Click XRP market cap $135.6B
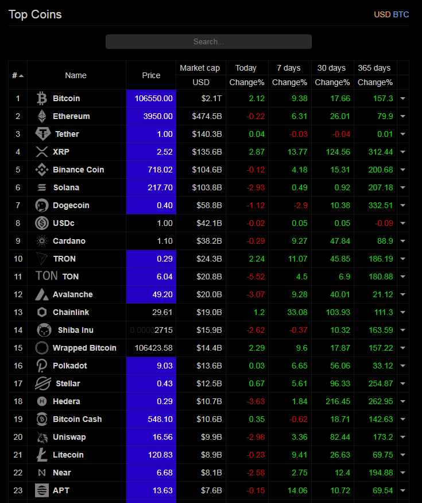The height and width of the screenshot is (503, 422). point(207,152)
